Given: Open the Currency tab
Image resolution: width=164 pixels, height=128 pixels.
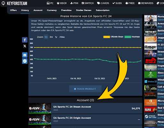Looking at the screenshot, I should (52, 10).
